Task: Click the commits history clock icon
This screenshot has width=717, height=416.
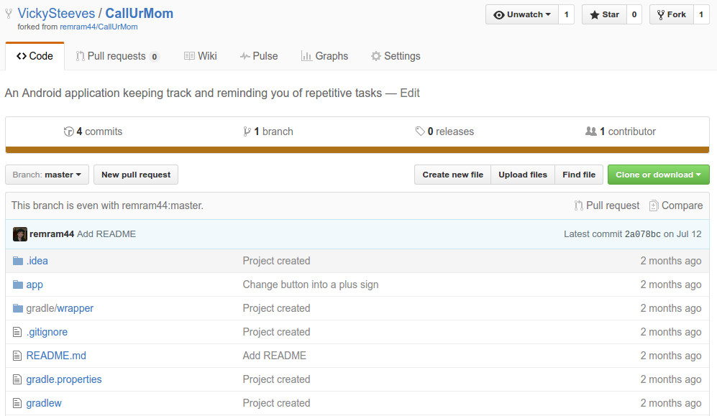Action: coord(68,131)
